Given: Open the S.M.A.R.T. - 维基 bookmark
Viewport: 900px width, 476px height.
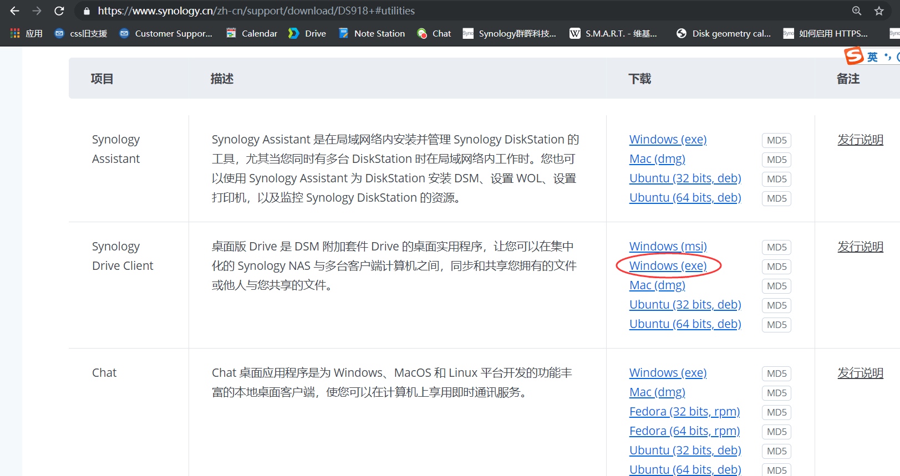Looking at the screenshot, I should 613,33.
